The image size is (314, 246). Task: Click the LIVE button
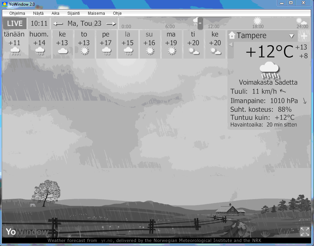tap(15, 23)
